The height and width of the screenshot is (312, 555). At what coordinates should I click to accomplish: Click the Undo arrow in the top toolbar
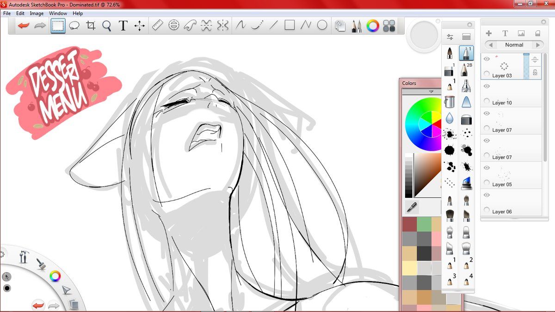pos(23,26)
